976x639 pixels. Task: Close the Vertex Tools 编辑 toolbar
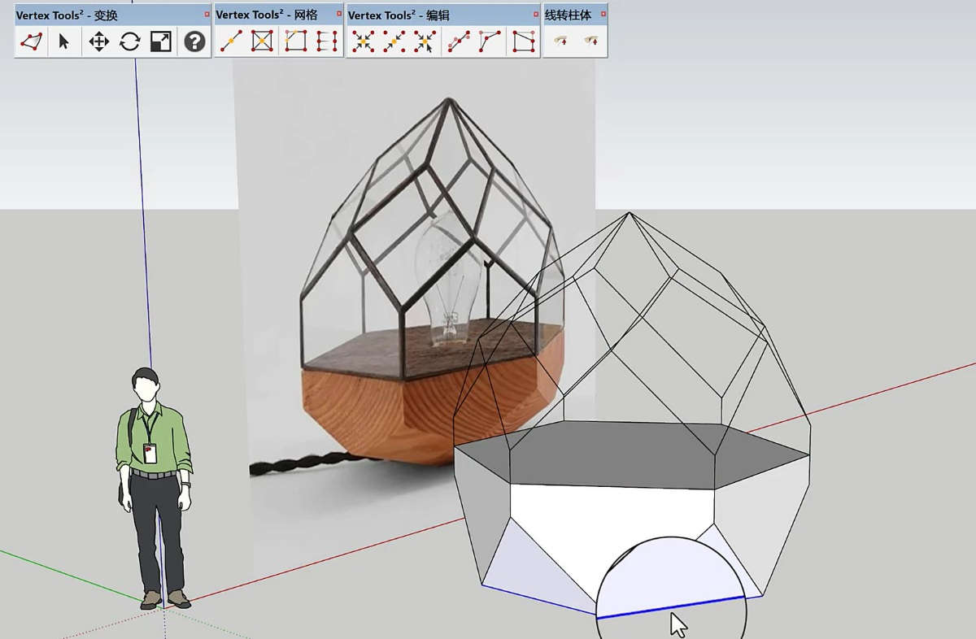536,15
